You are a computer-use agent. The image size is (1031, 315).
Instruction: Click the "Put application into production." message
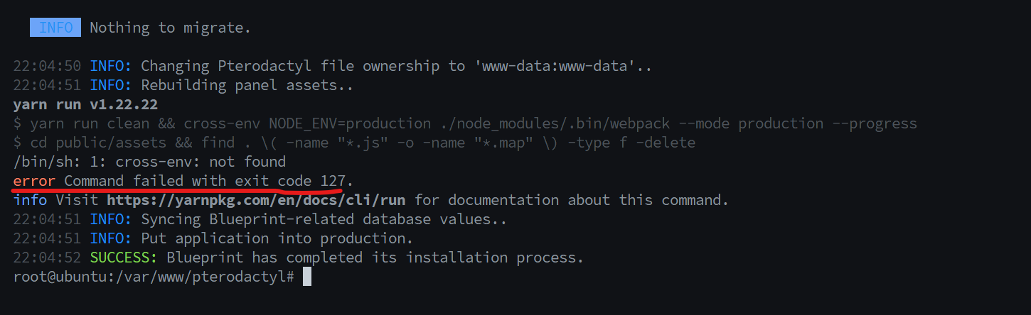pyautogui.click(x=277, y=238)
